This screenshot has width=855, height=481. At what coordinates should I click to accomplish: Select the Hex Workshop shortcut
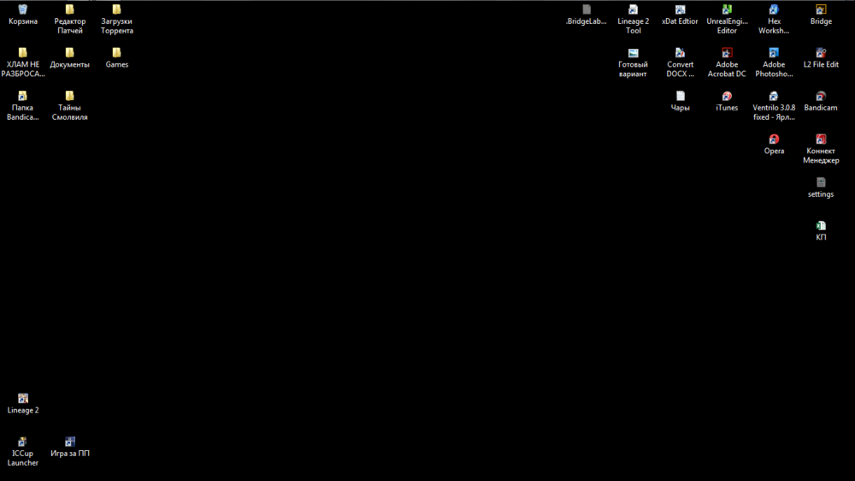click(x=774, y=10)
